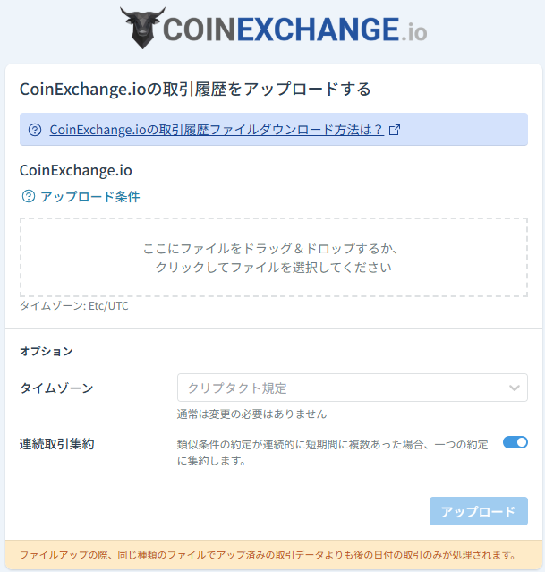545x572 pixels.
Task: Open the CoinExchange.io取引履歴ファイルダウンロード方法 link
Action: [x=217, y=130]
